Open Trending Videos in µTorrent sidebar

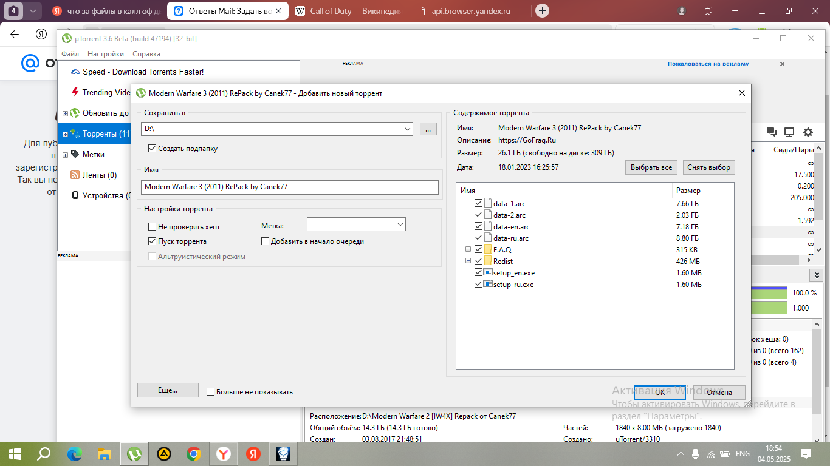[101, 92]
